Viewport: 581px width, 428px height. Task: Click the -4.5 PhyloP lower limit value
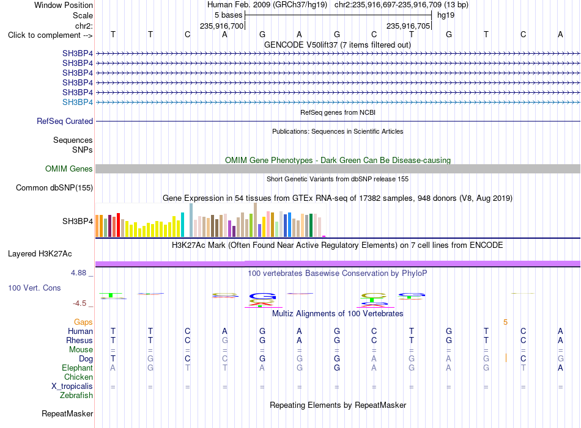point(80,303)
